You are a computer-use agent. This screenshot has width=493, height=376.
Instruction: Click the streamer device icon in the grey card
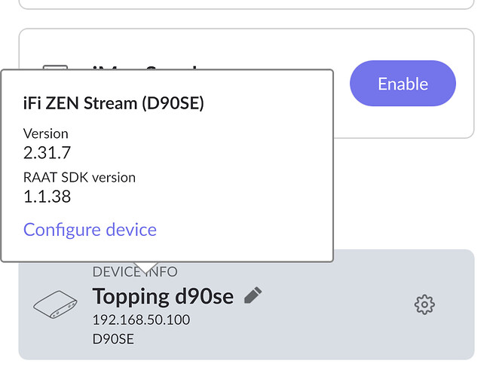point(55,304)
